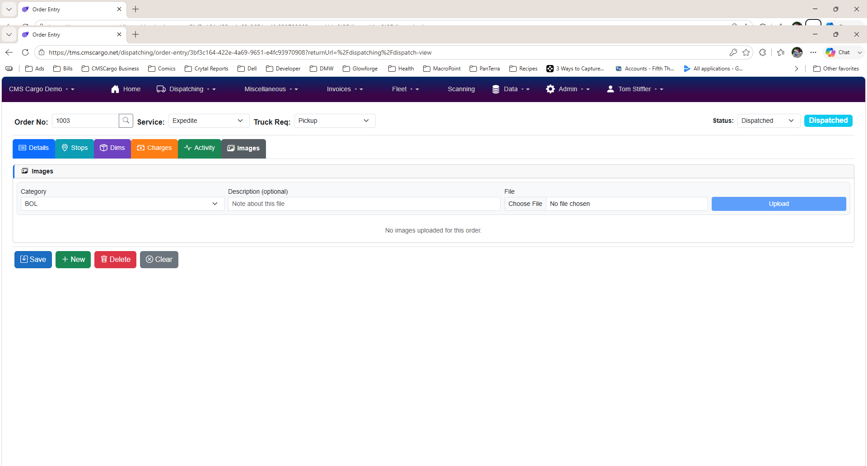Click the Choose File button

coord(525,204)
